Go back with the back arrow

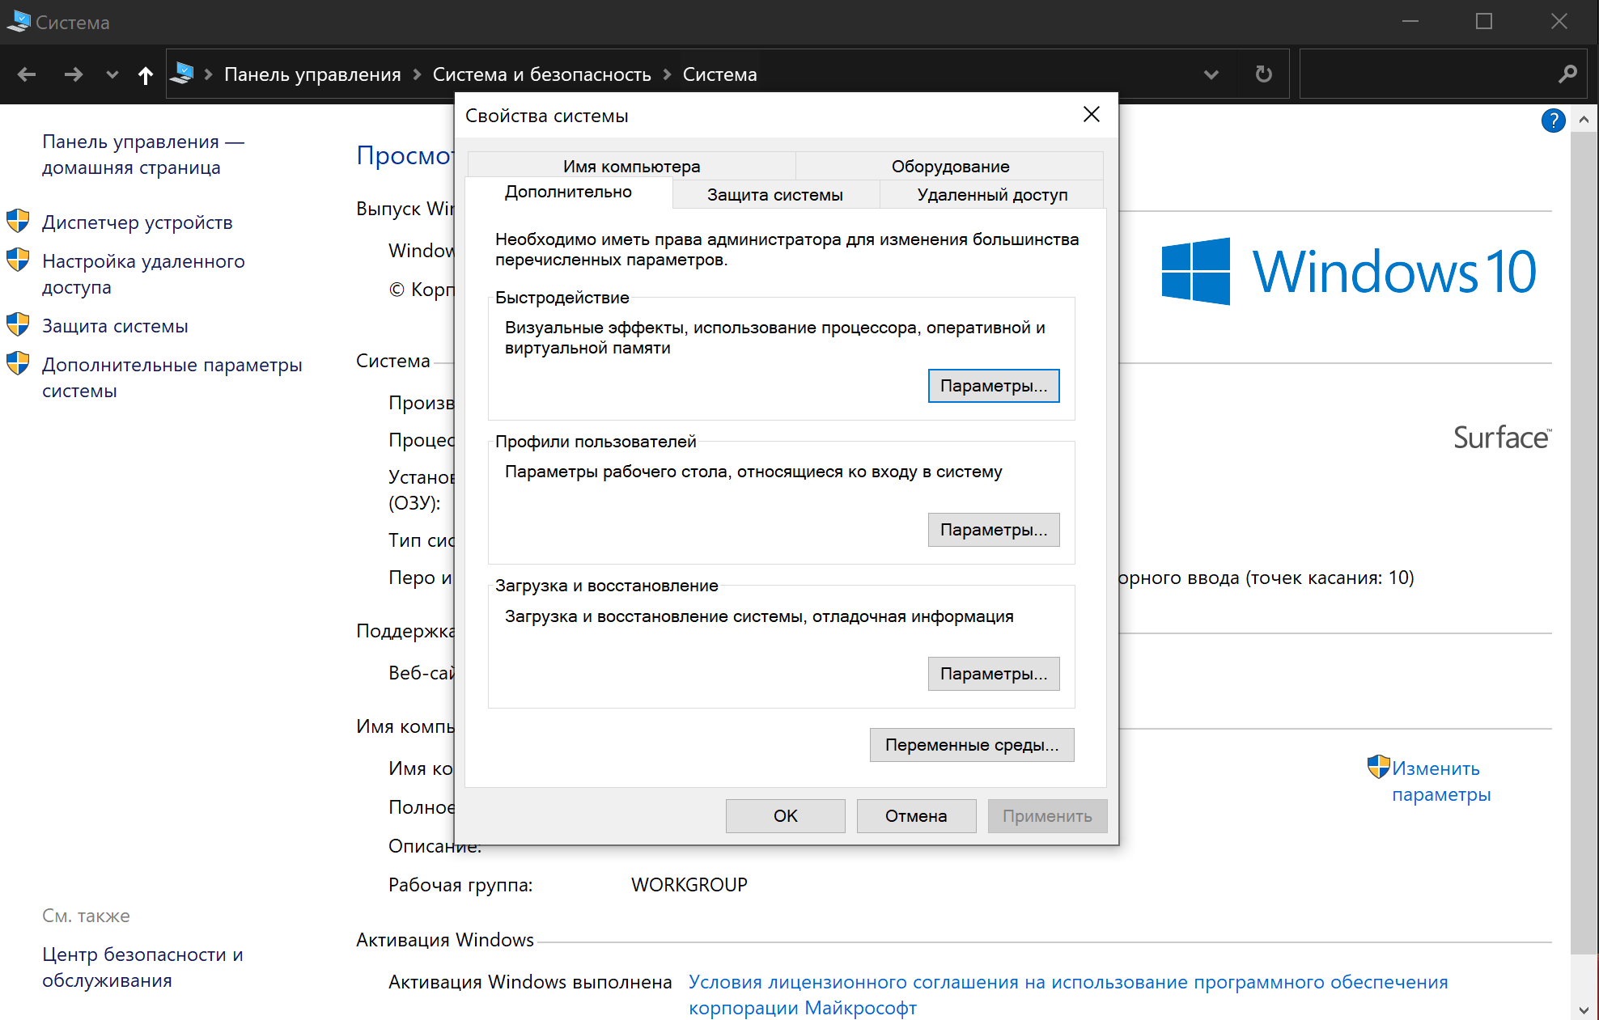27,74
